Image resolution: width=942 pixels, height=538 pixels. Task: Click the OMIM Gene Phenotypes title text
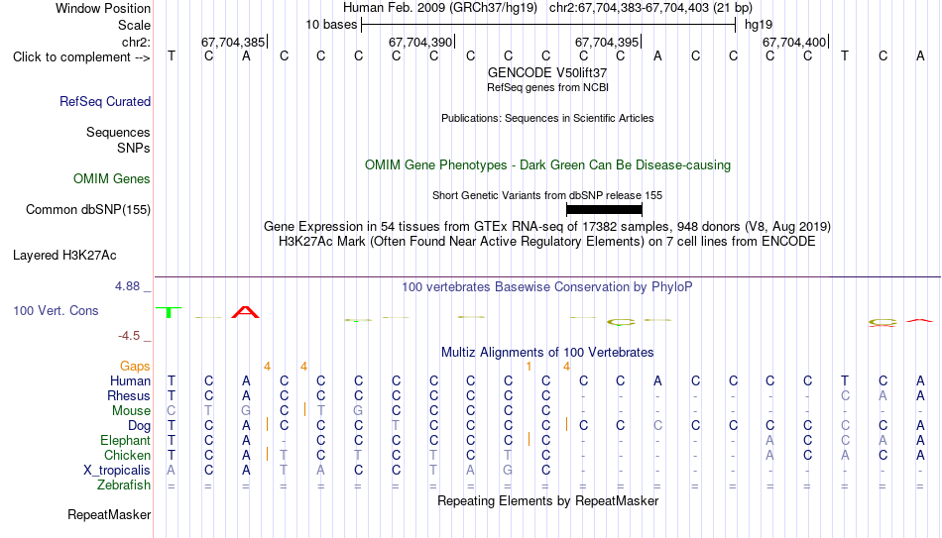pos(547,165)
